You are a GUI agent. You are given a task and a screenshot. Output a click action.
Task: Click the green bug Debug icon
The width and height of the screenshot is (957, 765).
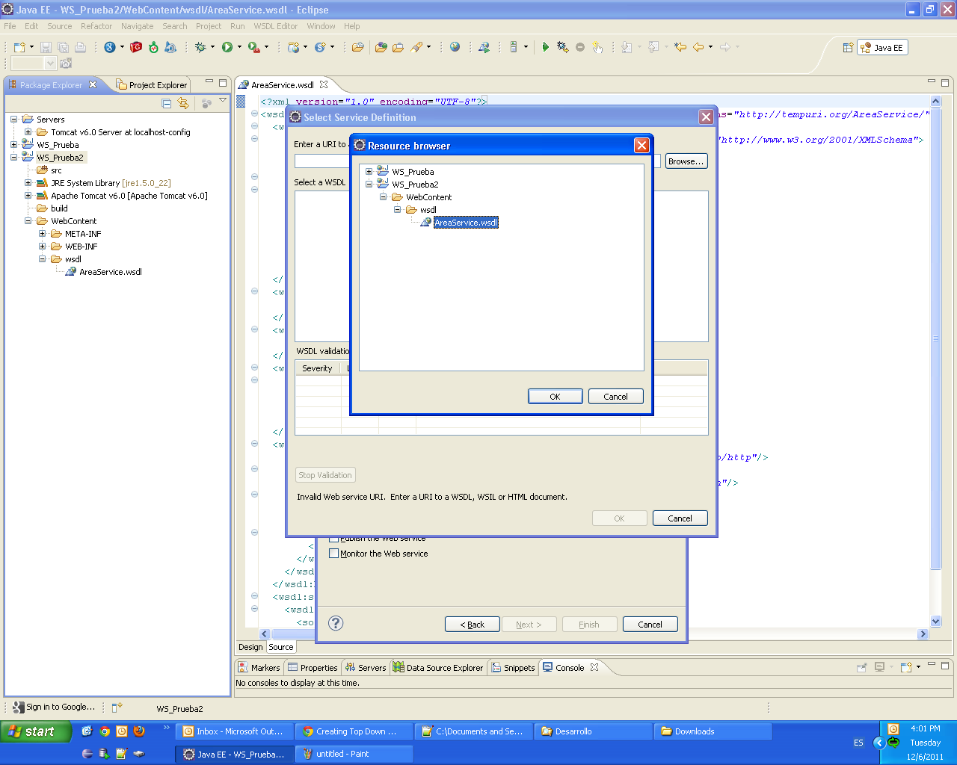coord(200,47)
